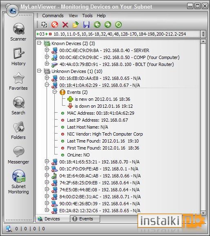Click the application orb logo button
The image size is (210, 236).
[x=13, y=11]
